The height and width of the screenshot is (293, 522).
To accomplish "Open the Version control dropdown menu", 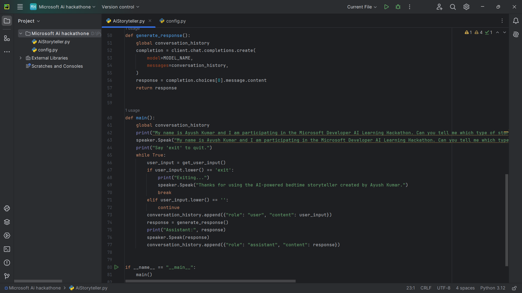I will [x=120, y=7].
